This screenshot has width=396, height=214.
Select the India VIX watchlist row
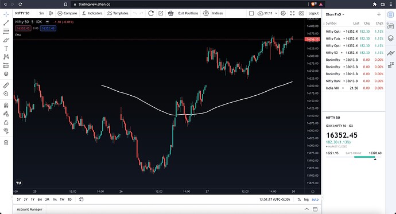(x=354, y=88)
